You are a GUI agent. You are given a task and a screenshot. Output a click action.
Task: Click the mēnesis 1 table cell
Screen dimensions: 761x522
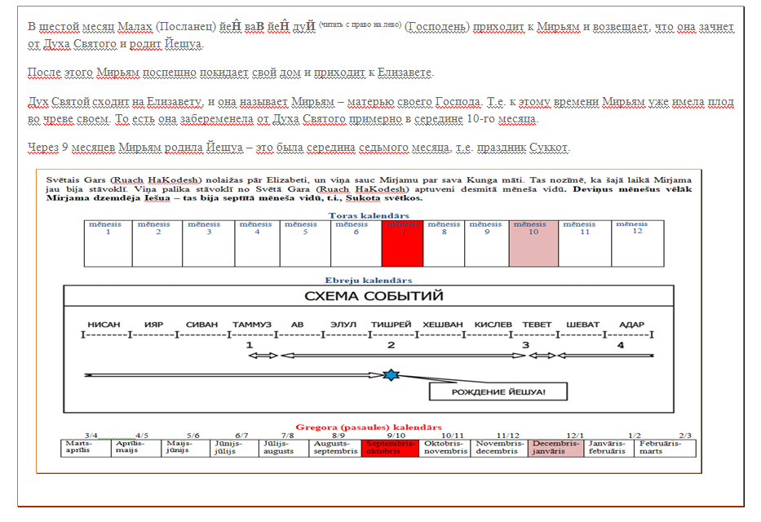[x=108, y=243]
